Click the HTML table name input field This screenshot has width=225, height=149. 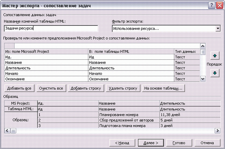(x=51, y=28)
